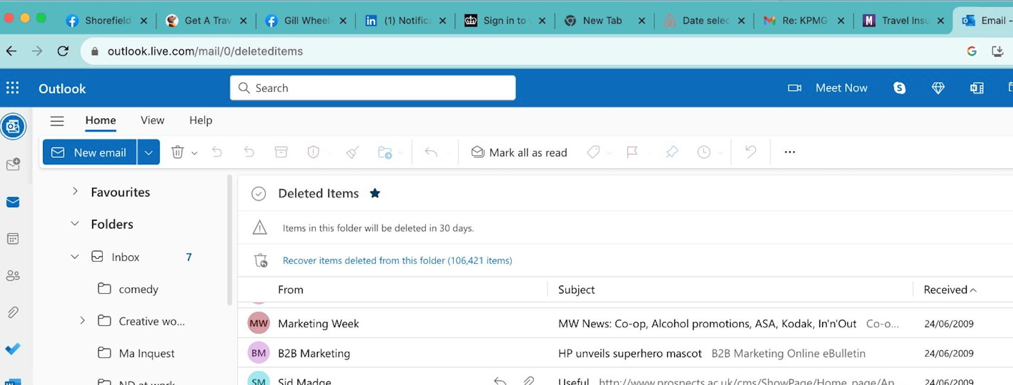The width and height of the screenshot is (1013, 385).
Task: Click the Archive icon in toolbar
Action: pyautogui.click(x=281, y=152)
